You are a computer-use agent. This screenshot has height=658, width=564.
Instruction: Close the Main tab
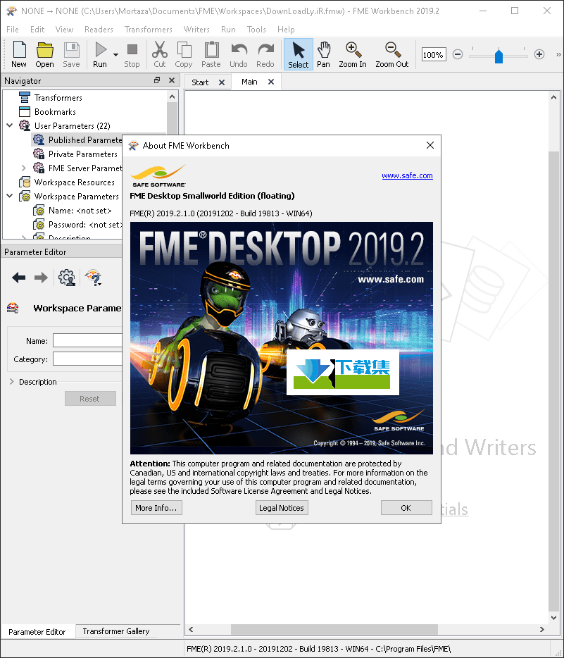[x=271, y=82]
